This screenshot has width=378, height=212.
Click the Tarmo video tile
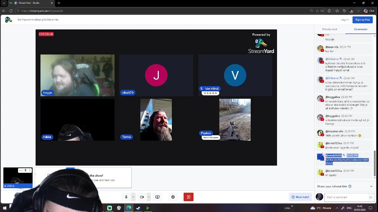(x=156, y=120)
